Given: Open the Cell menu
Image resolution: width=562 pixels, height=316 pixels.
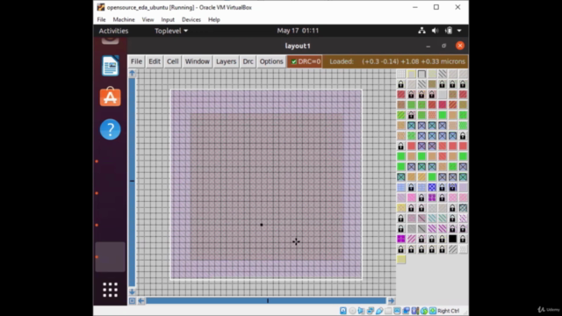Looking at the screenshot, I should coord(172,61).
